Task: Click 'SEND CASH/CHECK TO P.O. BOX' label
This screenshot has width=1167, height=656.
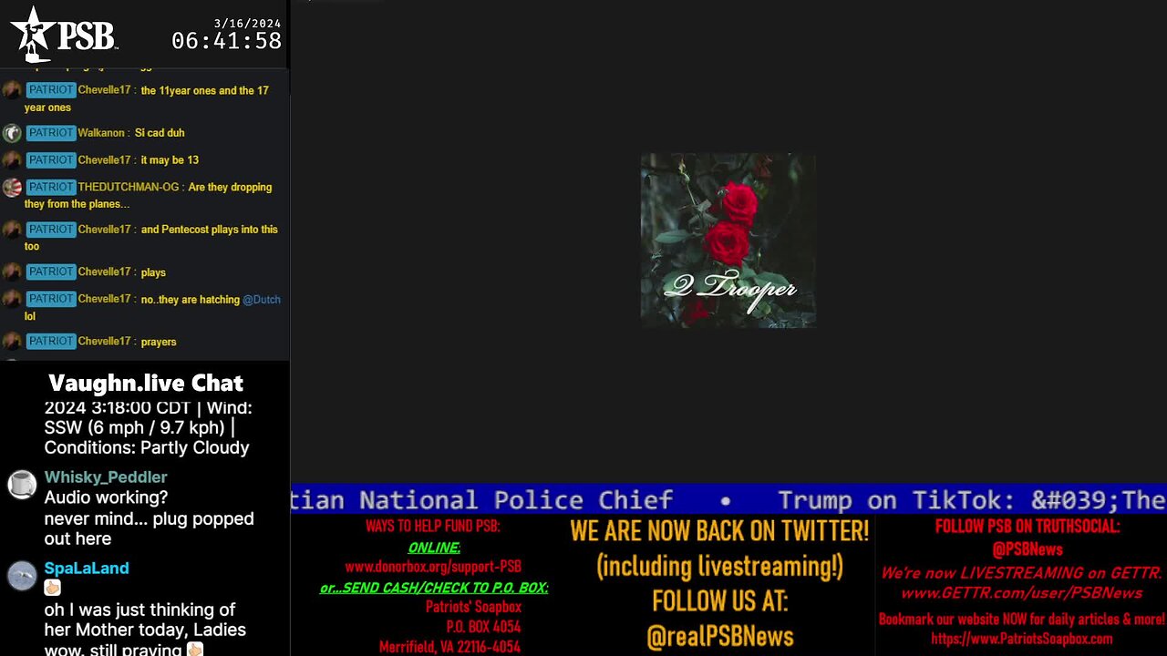Action: (x=434, y=588)
